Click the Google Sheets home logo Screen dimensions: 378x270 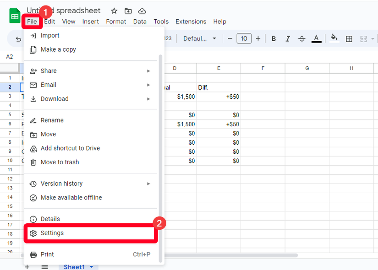(15, 16)
